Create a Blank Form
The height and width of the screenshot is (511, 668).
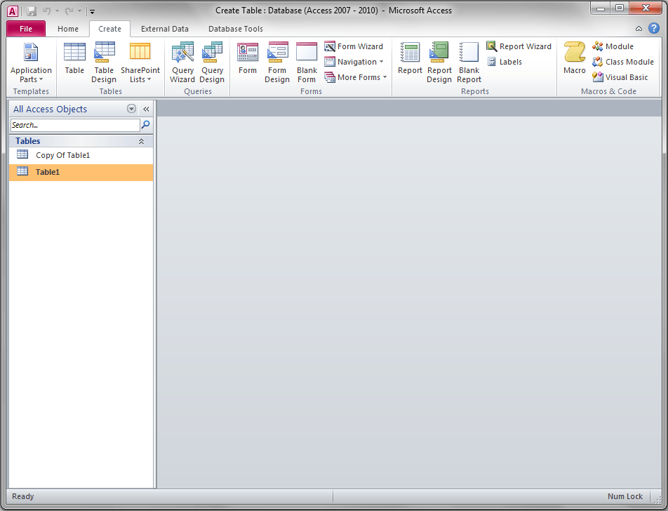point(307,62)
